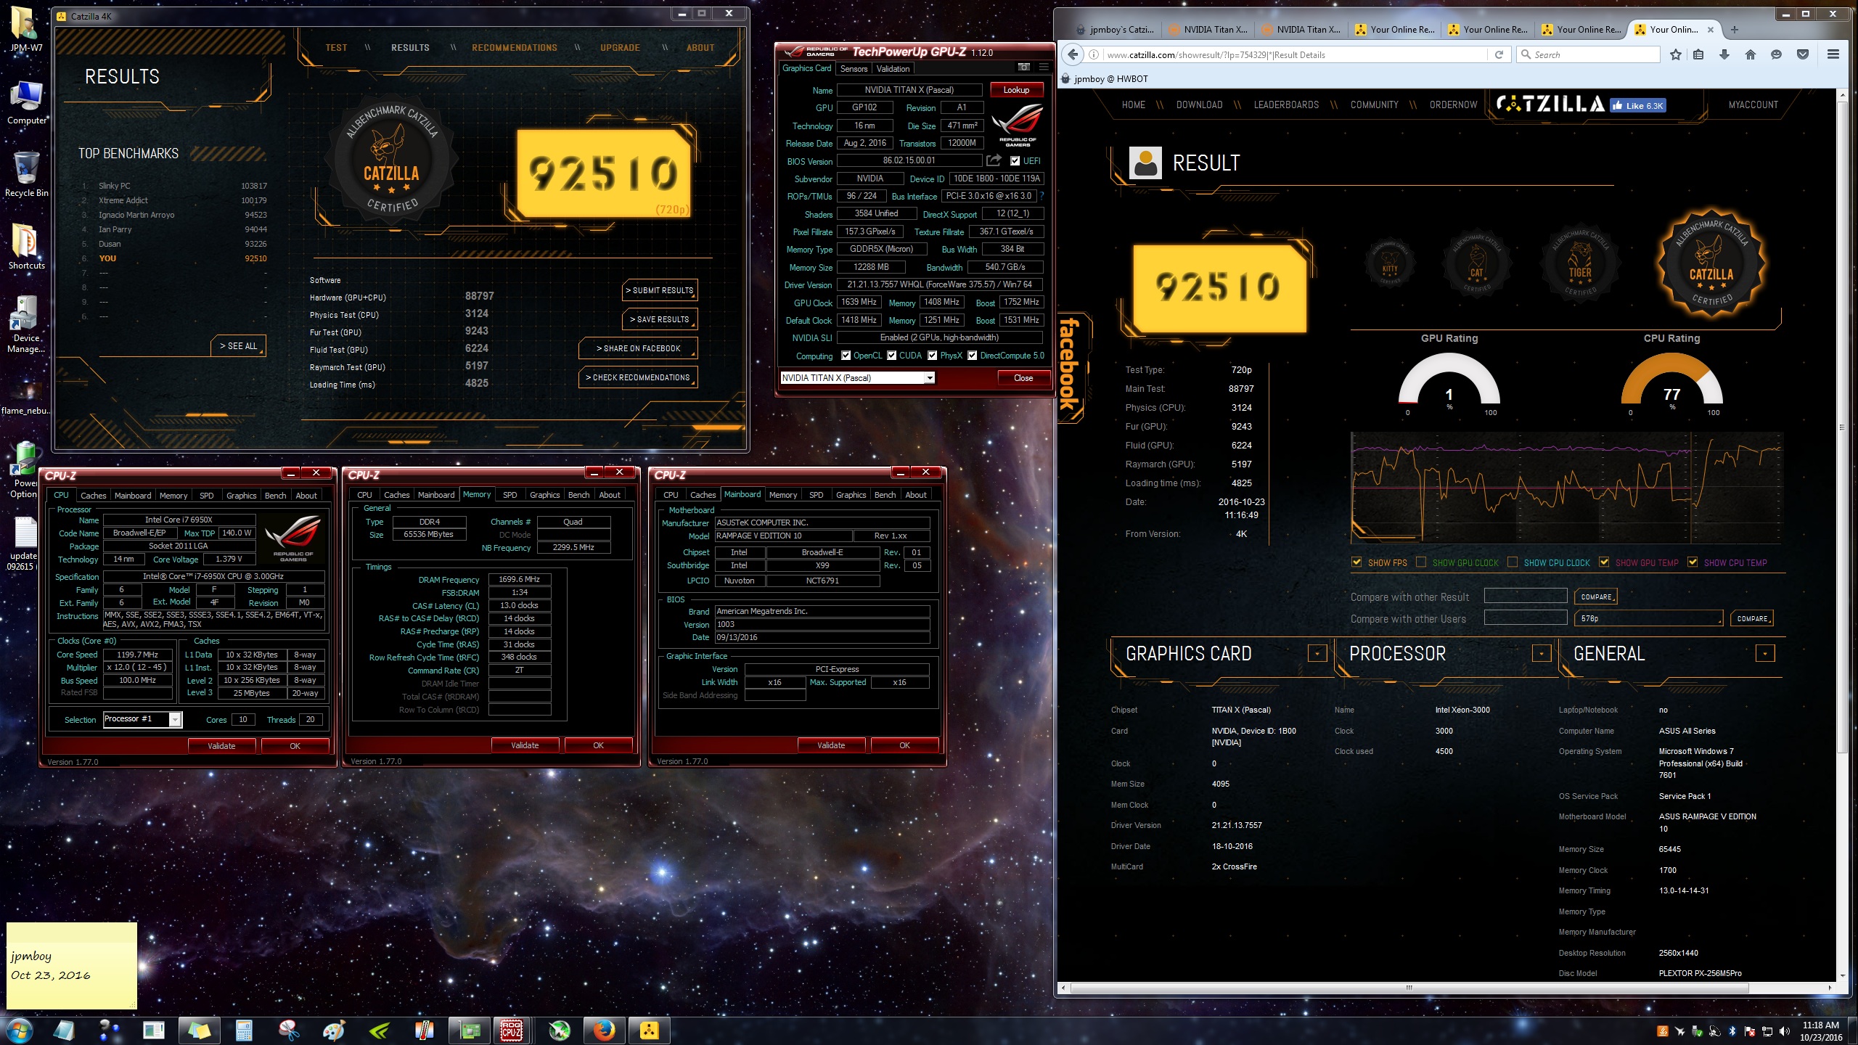Image resolution: width=1858 pixels, height=1045 pixels.
Task: Open the TEST tab in Catzilla app
Action: pos(336,48)
